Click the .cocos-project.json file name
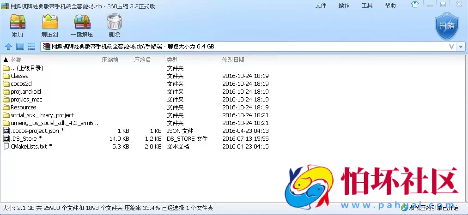Viewport: 468px width, 215px height. point(37,131)
